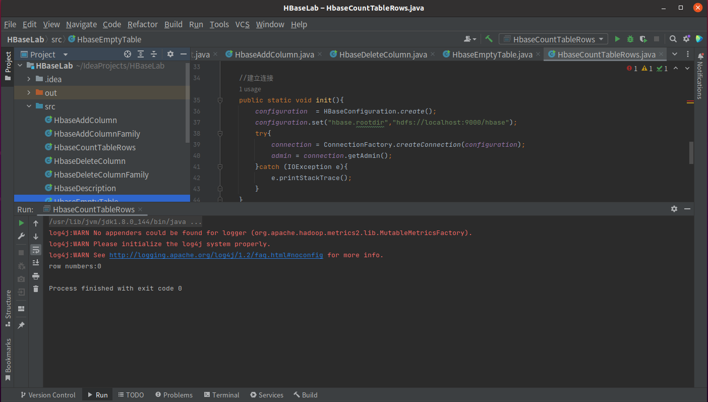Open the Navigate menu
This screenshot has width=708, height=402.
[x=81, y=24]
